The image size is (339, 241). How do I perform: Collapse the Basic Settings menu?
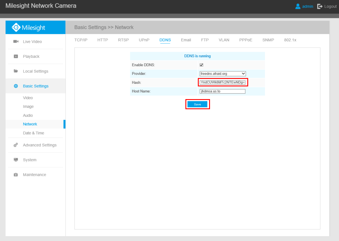36,86
